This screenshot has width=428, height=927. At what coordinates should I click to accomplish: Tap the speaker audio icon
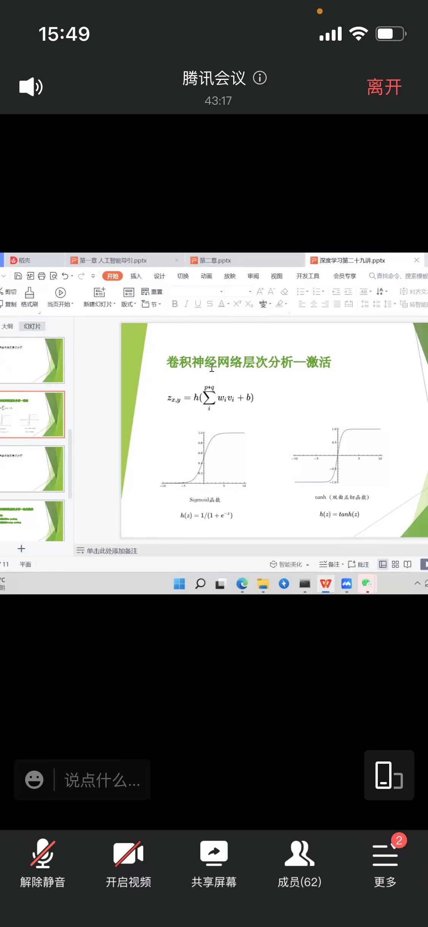tap(31, 87)
